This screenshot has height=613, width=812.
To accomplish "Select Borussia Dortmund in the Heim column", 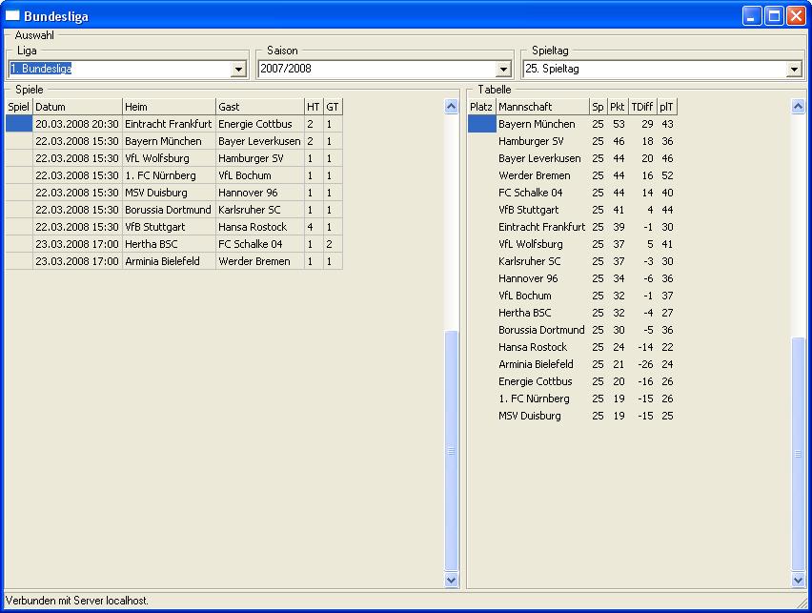I will point(169,210).
